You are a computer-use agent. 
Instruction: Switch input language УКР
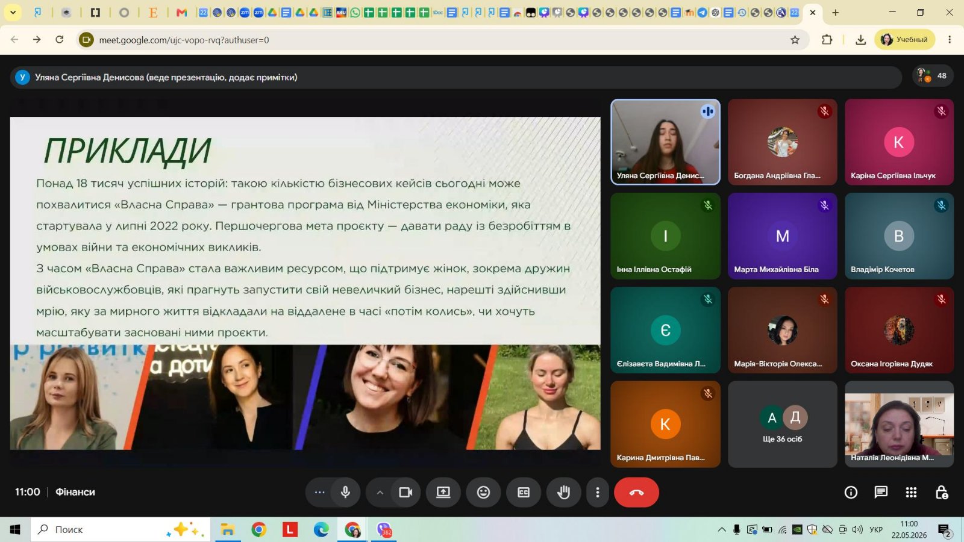coord(876,529)
